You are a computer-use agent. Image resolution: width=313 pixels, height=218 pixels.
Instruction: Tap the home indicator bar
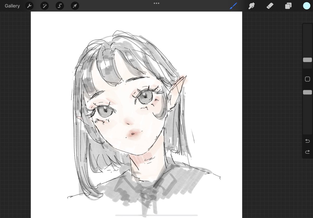click(x=156, y=215)
